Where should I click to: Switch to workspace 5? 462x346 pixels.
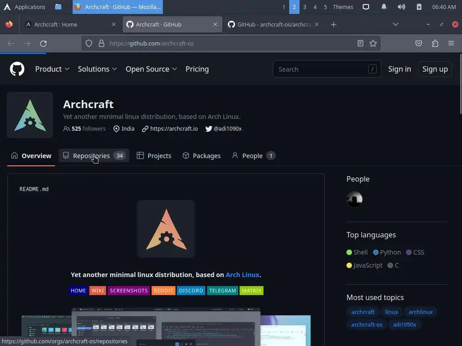[325, 7]
